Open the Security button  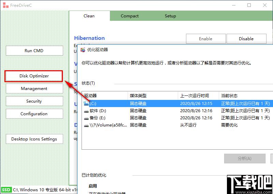tap(34, 101)
